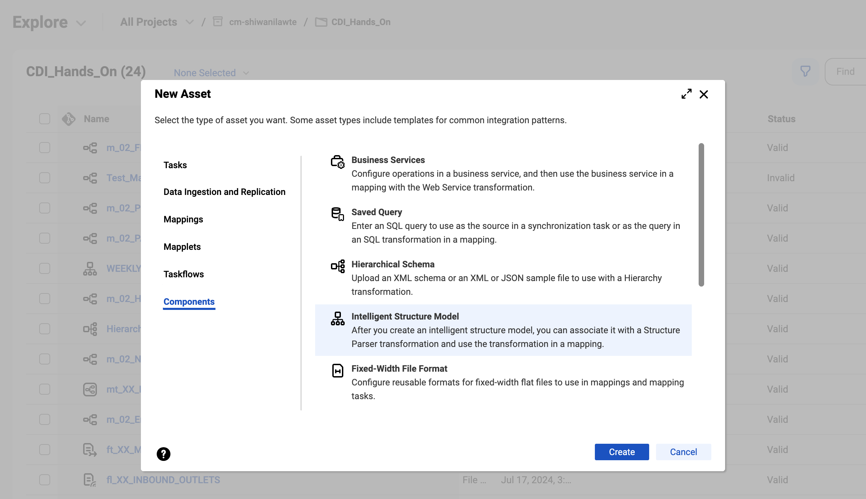This screenshot has height=499, width=866.
Task: Toggle the select-all checkbox in the header
Action: point(45,119)
